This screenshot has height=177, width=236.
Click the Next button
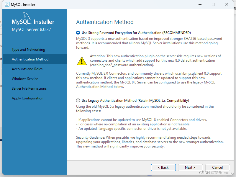(x=190, y=168)
